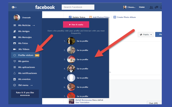This screenshot has width=172, height=107.
Task: Click Update Status link
Action: (79, 17)
